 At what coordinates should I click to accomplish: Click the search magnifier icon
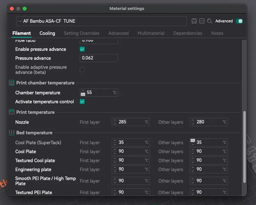tap(209, 21)
